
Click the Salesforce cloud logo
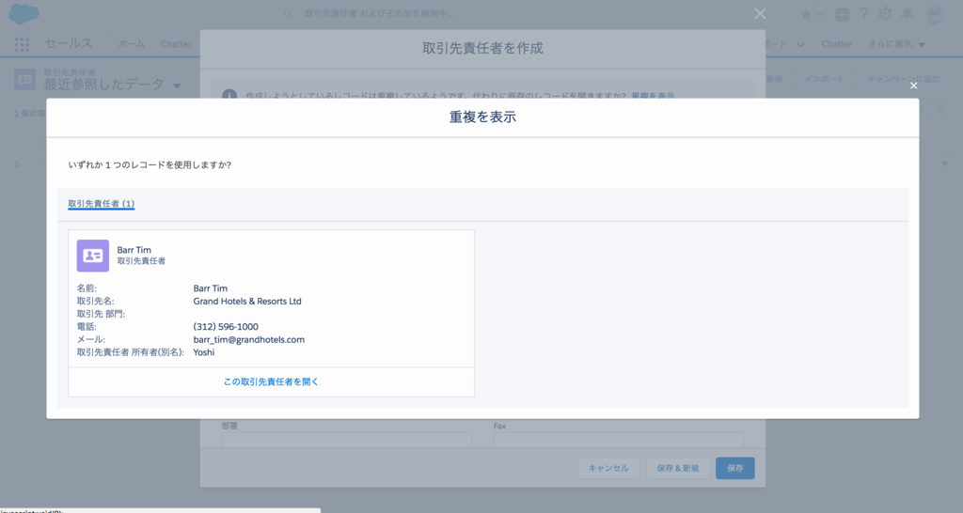pyautogui.click(x=24, y=13)
